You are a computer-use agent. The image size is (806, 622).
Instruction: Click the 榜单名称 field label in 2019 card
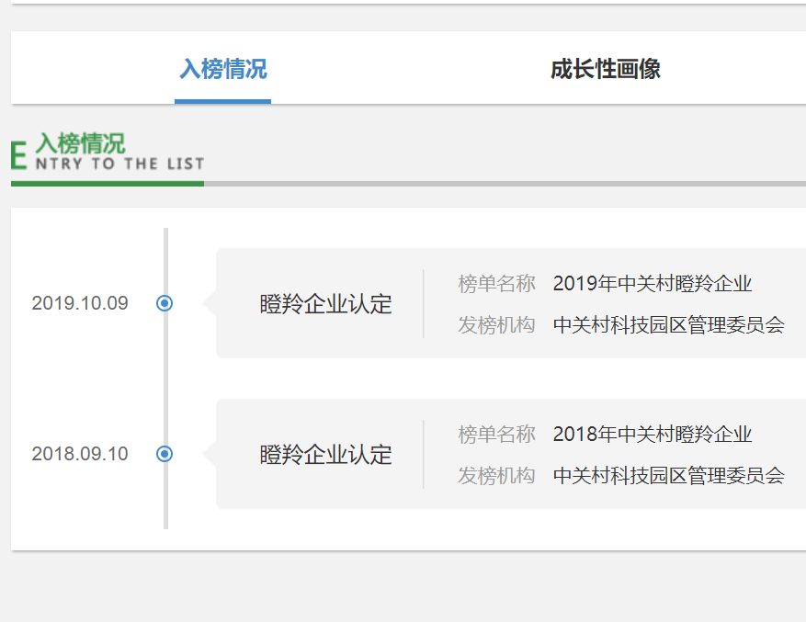pyautogui.click(x=496, y=283)
